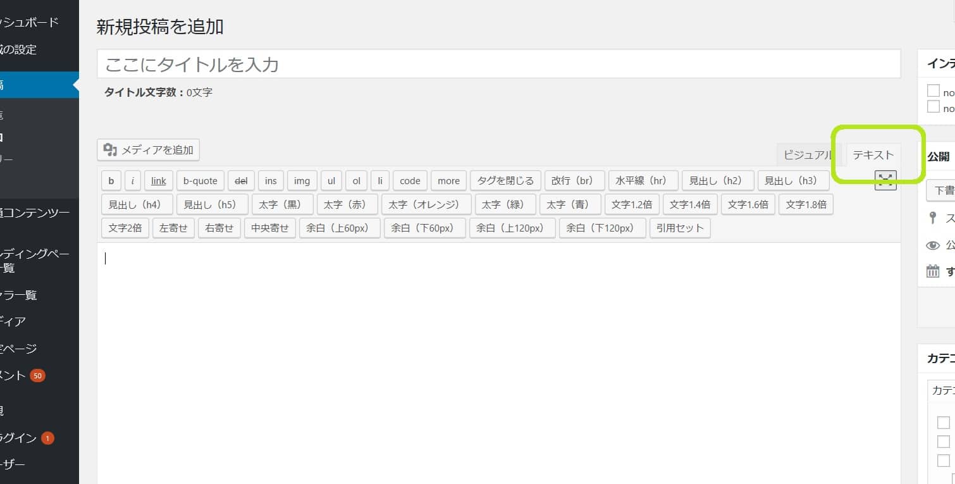The image size is (955, 484).
Task: Insert a horizontal rule with 水平線（hr）
Action: pos(643,180)
